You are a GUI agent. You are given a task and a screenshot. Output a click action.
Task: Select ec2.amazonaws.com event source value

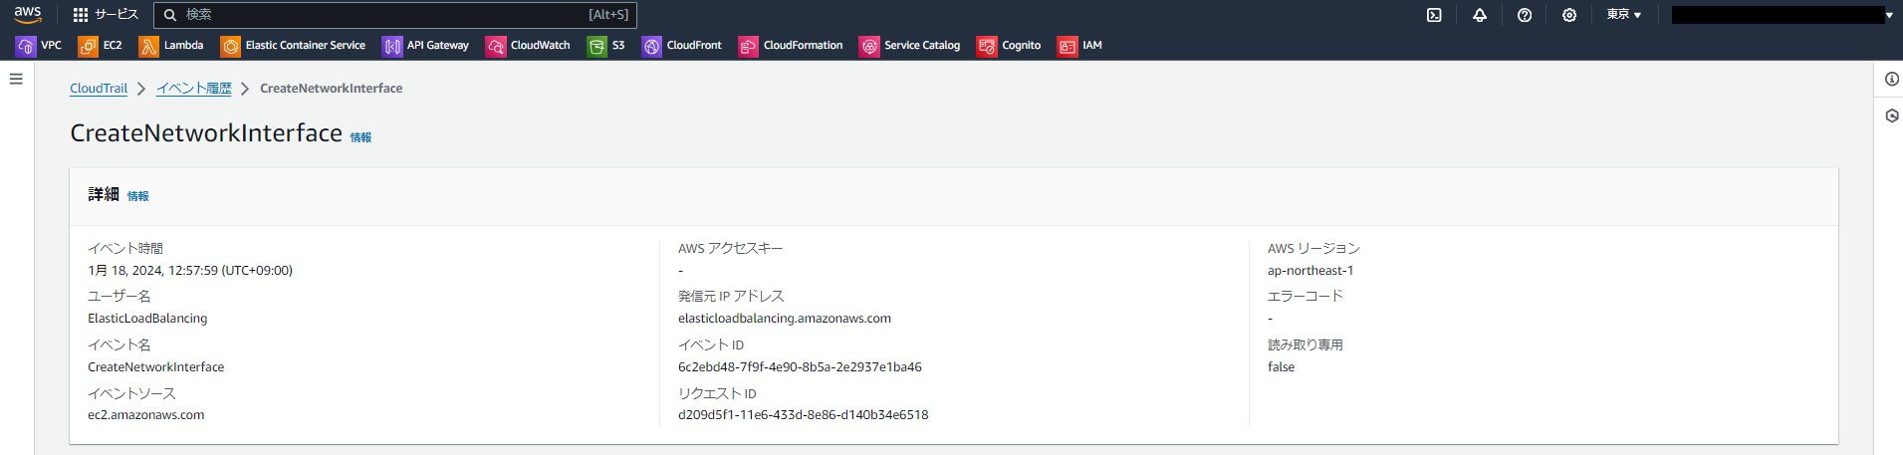[146, 415]
